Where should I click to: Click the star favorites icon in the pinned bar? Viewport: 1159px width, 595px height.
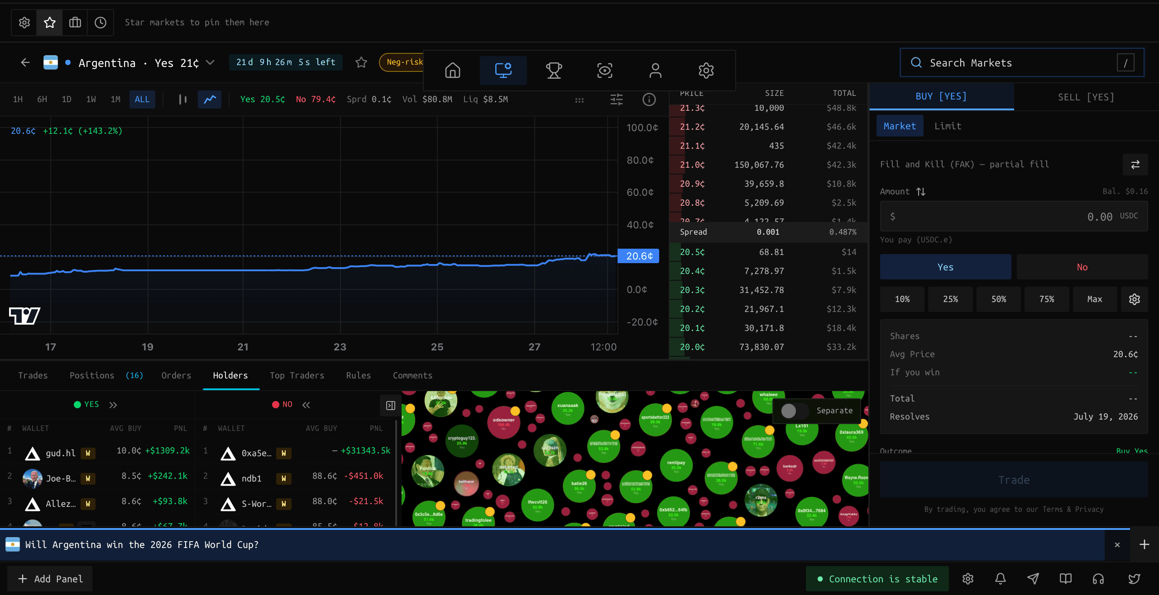50,23
